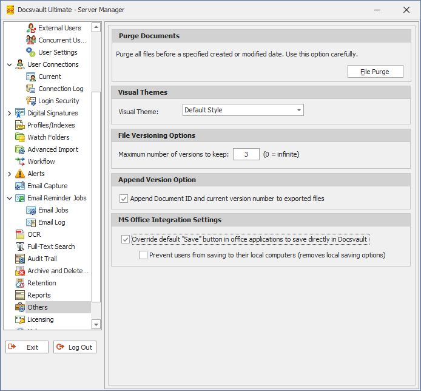Click the Watch Folders icon
This screenshot has width=421, height=391.
[20, 137]
